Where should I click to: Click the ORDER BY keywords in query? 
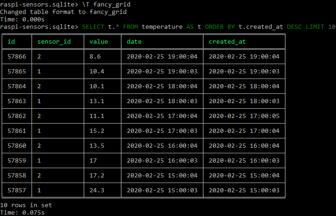click(x=220, y=26)
